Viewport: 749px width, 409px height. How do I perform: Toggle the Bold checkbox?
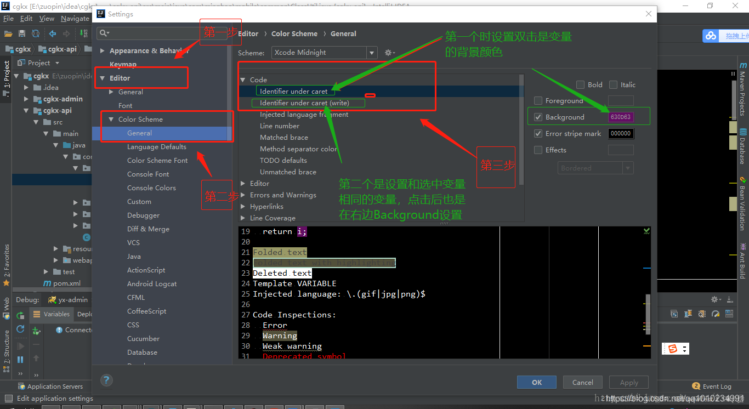pos(580,84)
